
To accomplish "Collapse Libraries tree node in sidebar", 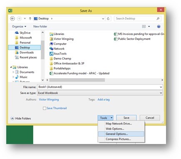I will click(11, 67).
